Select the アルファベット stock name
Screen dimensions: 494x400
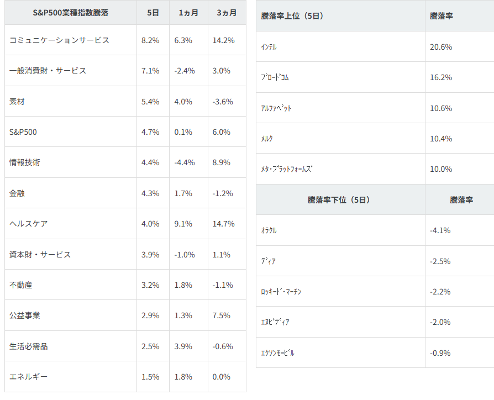click(276, 108)
